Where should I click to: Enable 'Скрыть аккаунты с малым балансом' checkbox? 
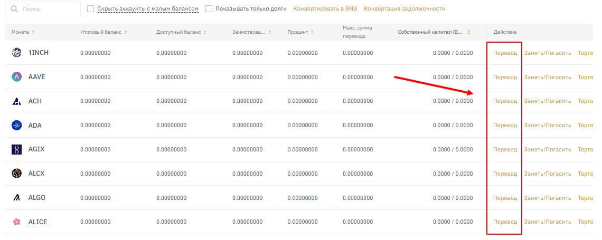click(x=90, y=9)
